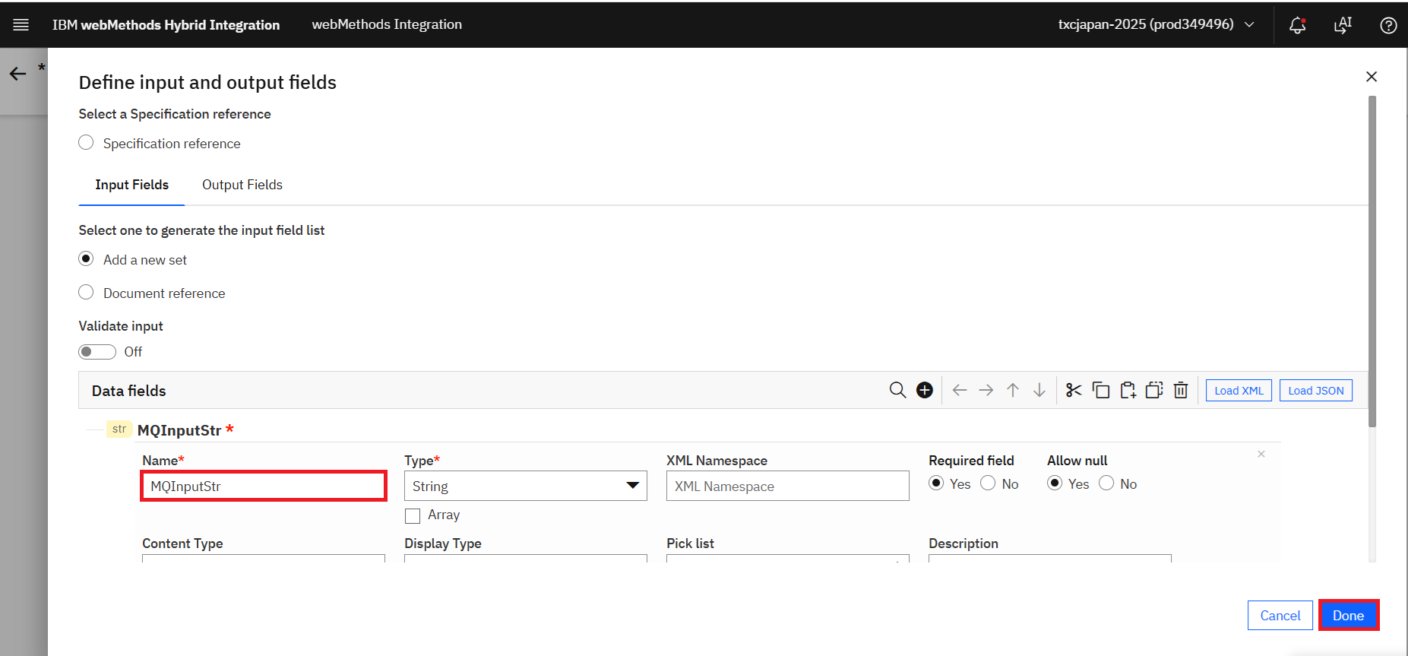This screenshot has height=656, width=1408.
Task: Set Allow null to Yes
Action: (x=1055, y=483)
